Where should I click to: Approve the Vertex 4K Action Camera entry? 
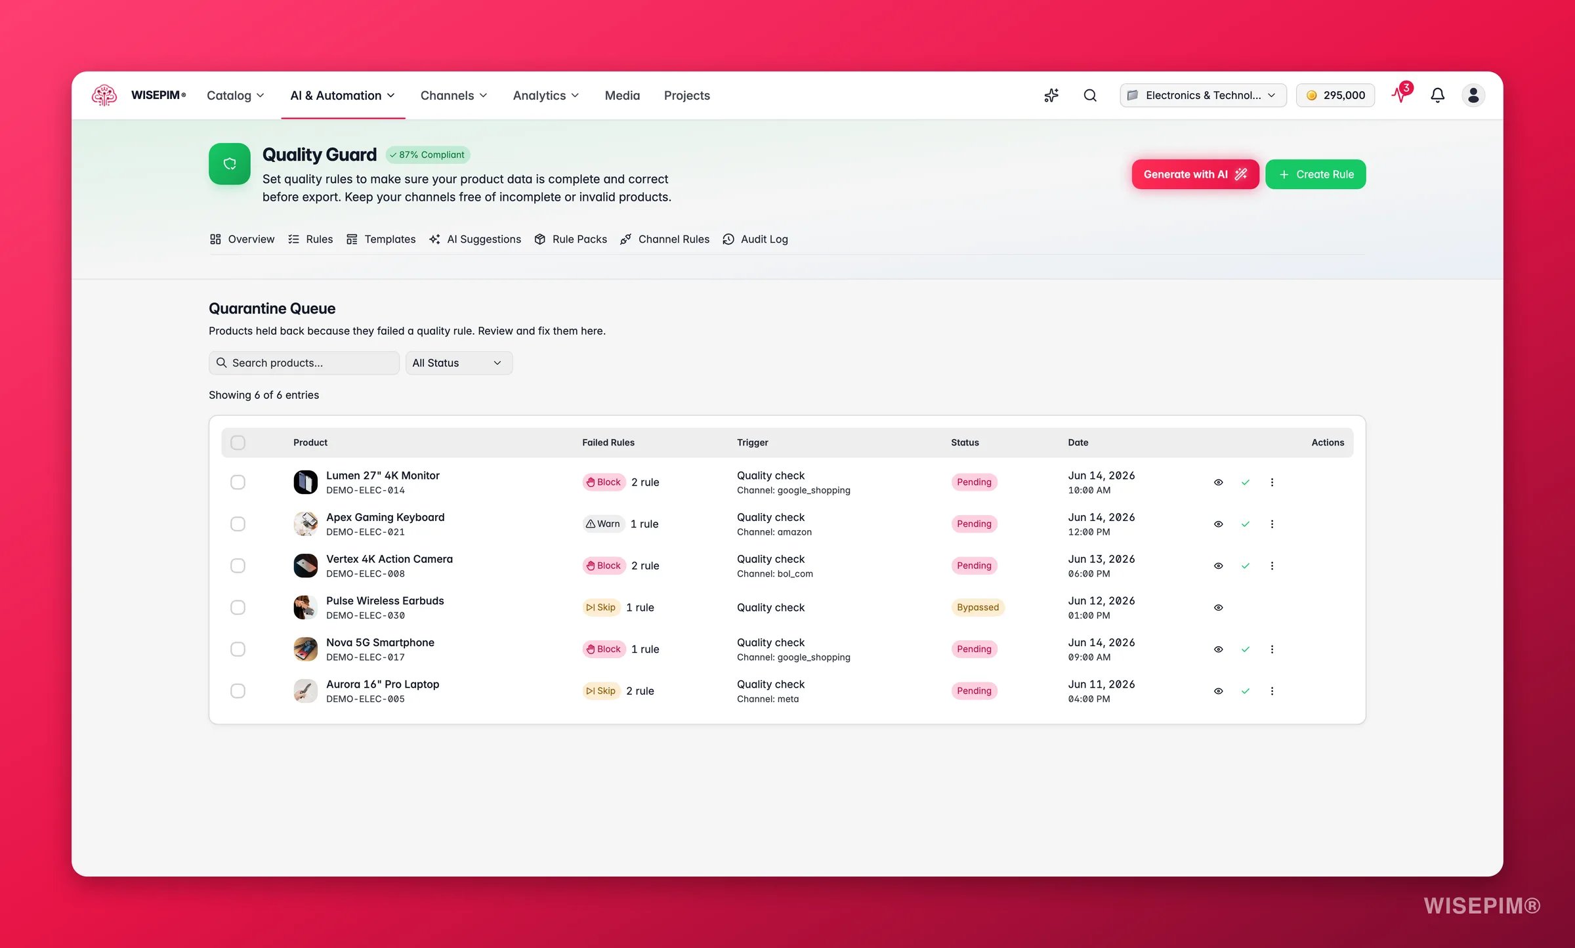(1246, 566)
